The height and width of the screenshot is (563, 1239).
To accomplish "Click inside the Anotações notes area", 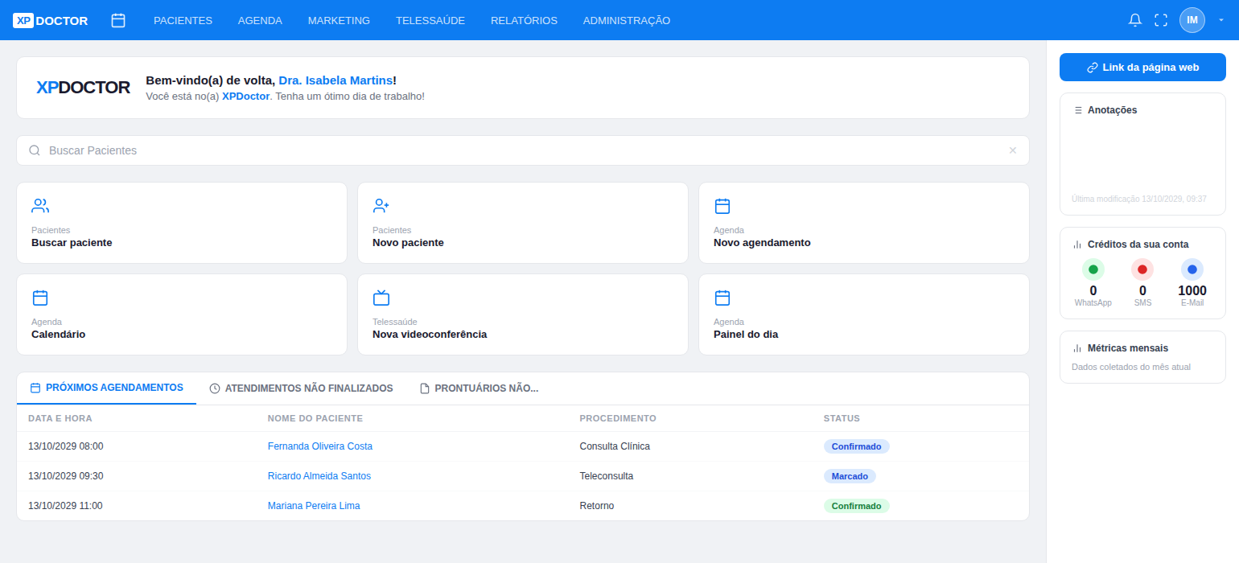I will 1142,157.
